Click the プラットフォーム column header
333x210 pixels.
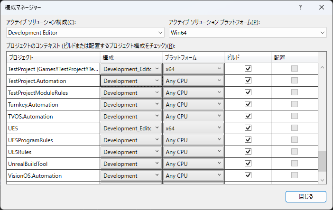pos(194,57)
